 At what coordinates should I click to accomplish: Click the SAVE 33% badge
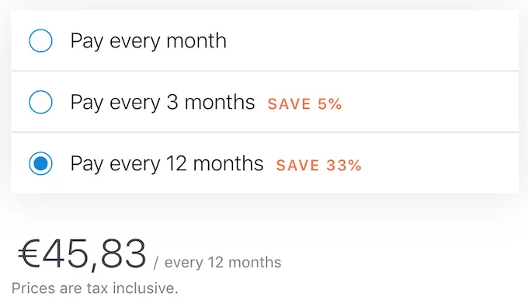coord(319,166)
